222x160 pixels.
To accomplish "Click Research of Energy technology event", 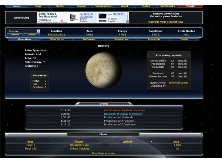I will coord(123,114).
